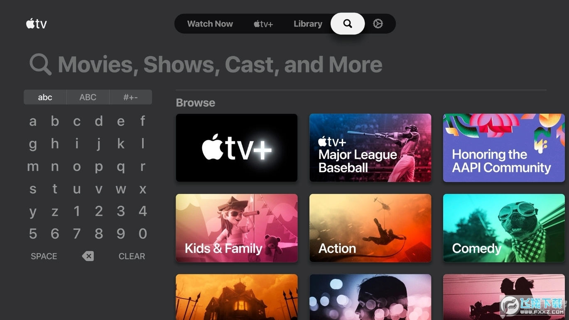Open the Settings gear in top navigation
The image size is (569, 320).
click(378, 24)
